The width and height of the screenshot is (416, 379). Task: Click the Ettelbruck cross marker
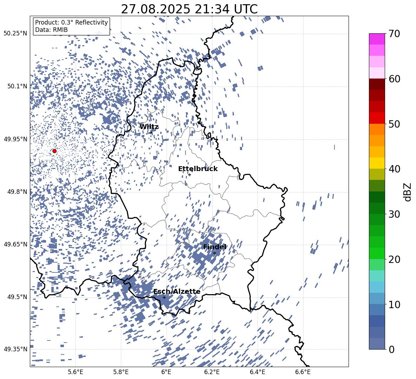pos(189,175)
